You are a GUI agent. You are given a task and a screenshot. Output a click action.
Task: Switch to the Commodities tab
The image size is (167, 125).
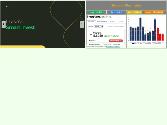click(102, 22)
